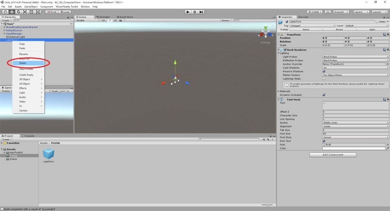Select the Scale tool in the toolbar
This screenshot has height=211, width=390.
pyautogui.click(x=25, y=12)
